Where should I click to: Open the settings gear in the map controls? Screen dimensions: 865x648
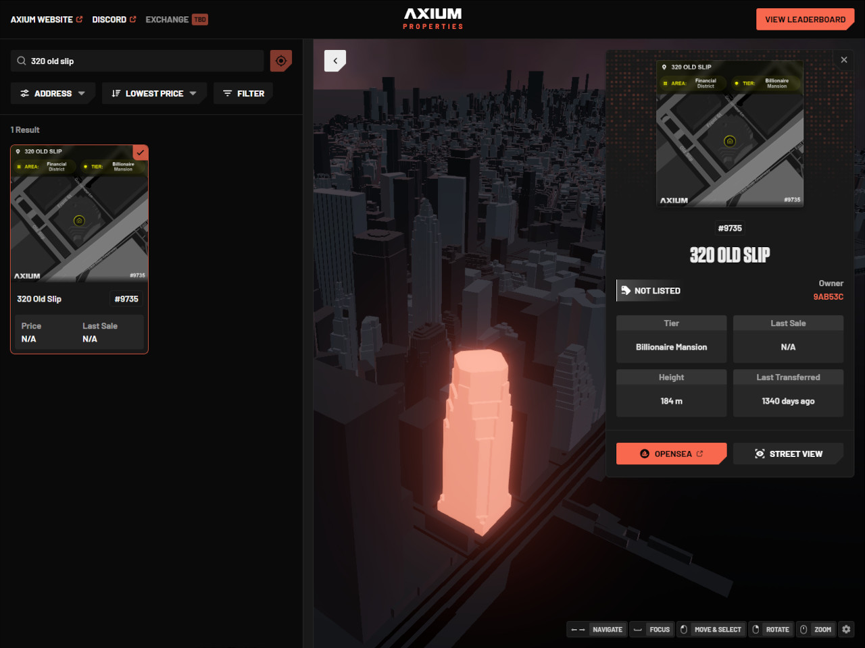(x=846, y=629)
